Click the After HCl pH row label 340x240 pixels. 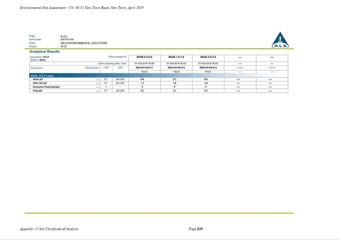(40, 83)
